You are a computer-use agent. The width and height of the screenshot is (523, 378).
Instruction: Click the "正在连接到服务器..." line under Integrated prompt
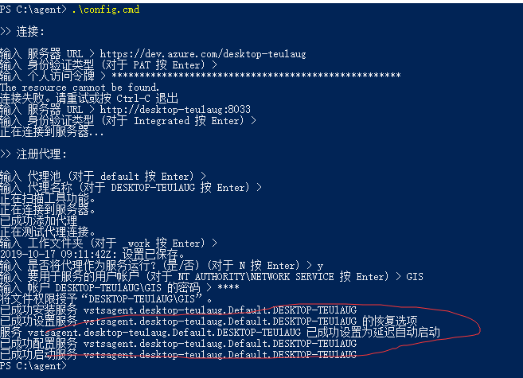tap(52, 132)
